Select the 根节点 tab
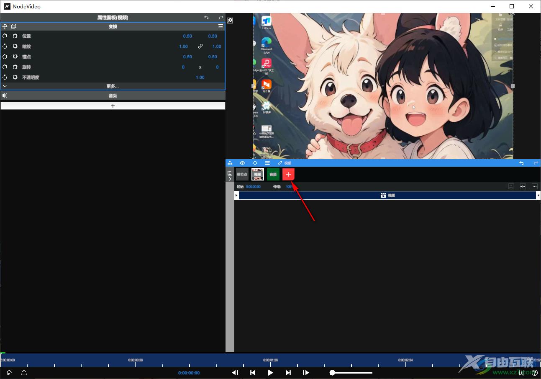541x379 pixels. pyautogui.click(x=242, y=174)
